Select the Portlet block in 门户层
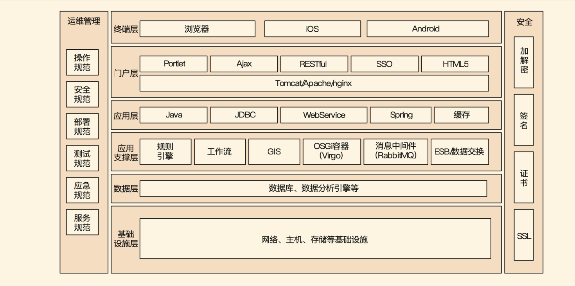The width and height of the screenshot is (575, 286). (173, 64)
